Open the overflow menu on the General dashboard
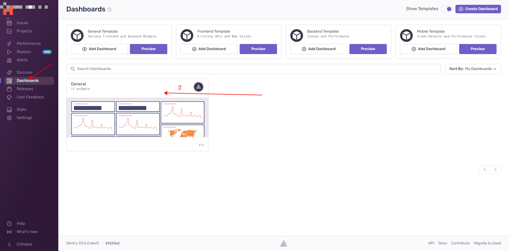The width and height of the screenshot is (509, 251). [x=201, y=145]
